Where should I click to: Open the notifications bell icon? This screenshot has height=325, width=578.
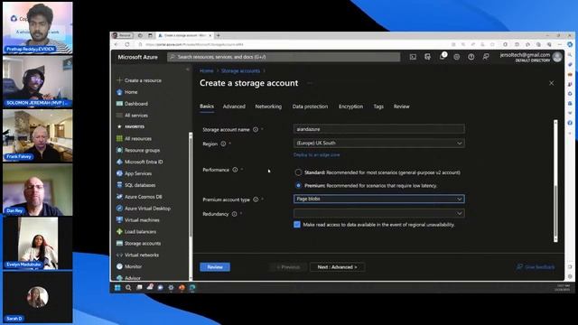[442, 57]
